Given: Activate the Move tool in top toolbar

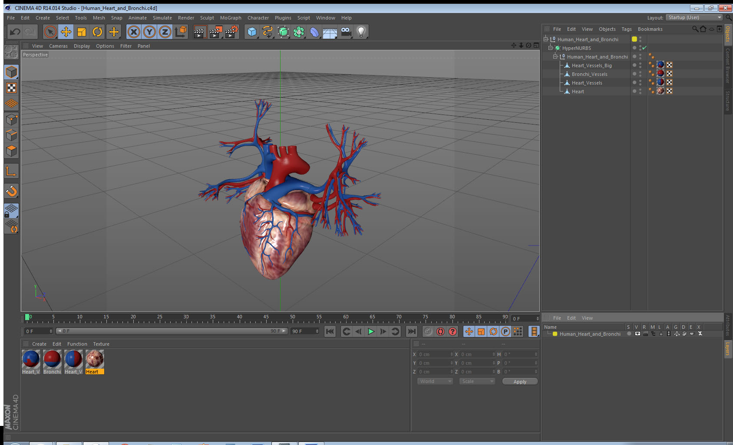Looking at the screenshot, I should pyautogui.click(x=66, y=32).
